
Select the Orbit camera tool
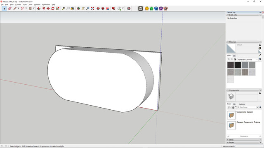tap(78, 8)
